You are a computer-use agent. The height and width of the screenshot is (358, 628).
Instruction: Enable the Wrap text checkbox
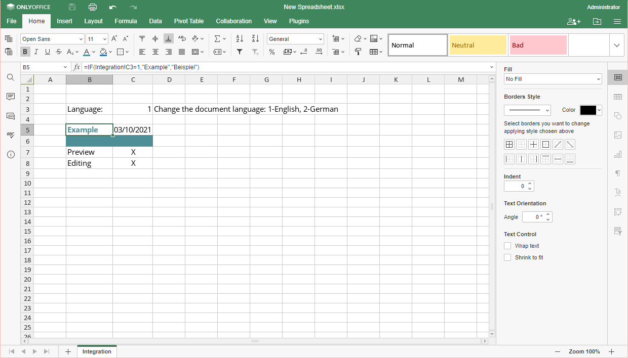[x=507, y=246]
